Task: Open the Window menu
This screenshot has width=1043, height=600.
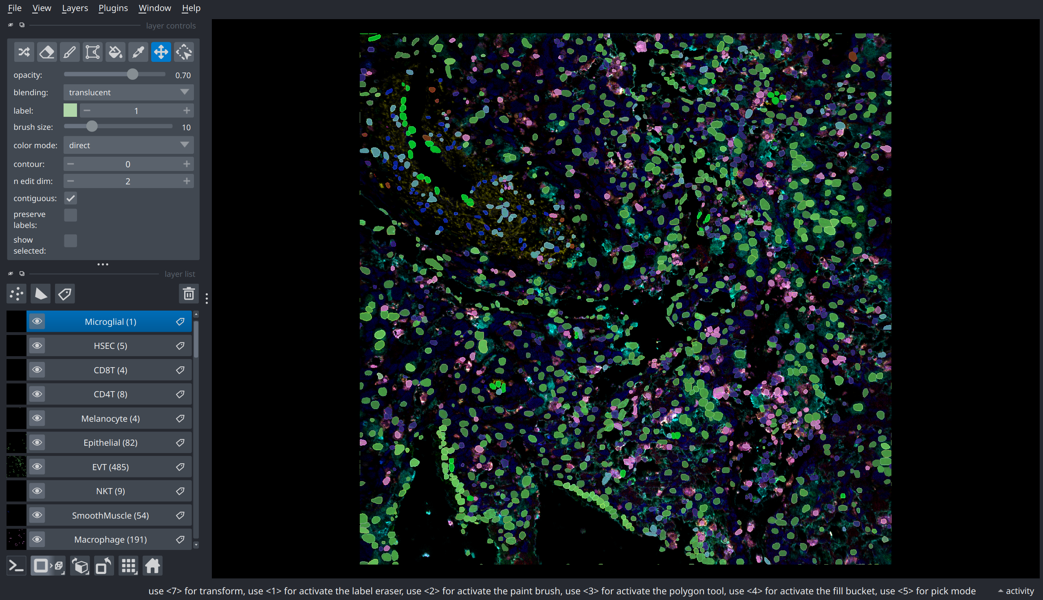Action: (155, 8)
